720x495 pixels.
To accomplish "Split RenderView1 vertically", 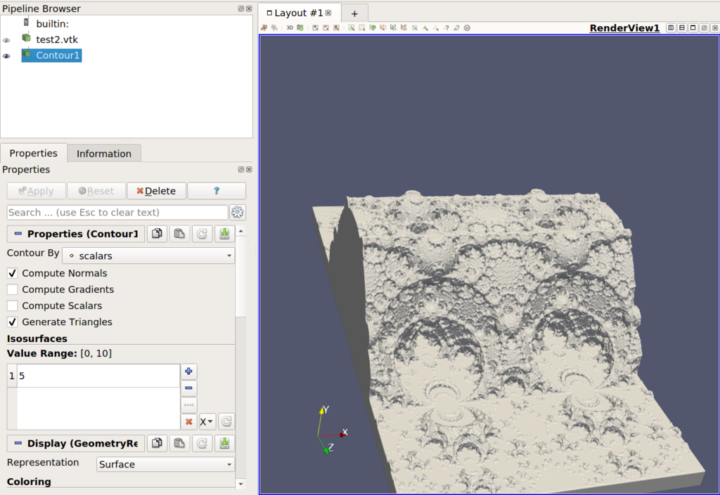I will tap(682, 27).
